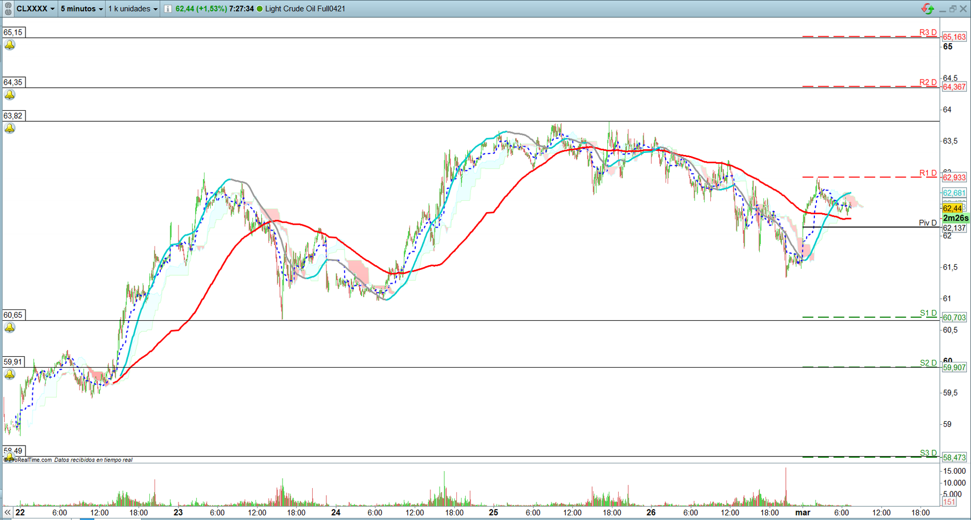Open the 1 k unidades dropdown

(x=133, y=8)
